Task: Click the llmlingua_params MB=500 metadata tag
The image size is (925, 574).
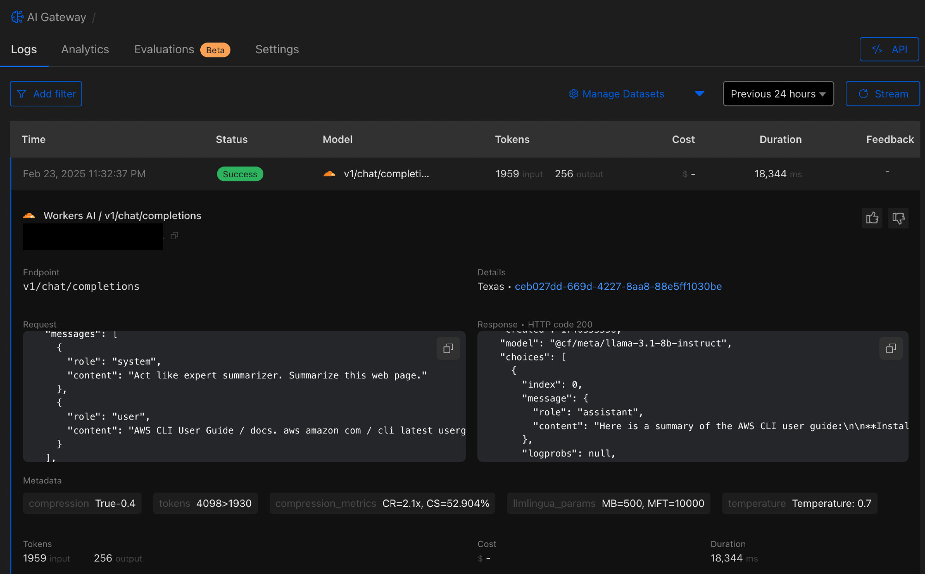Action: click(609, 504)
